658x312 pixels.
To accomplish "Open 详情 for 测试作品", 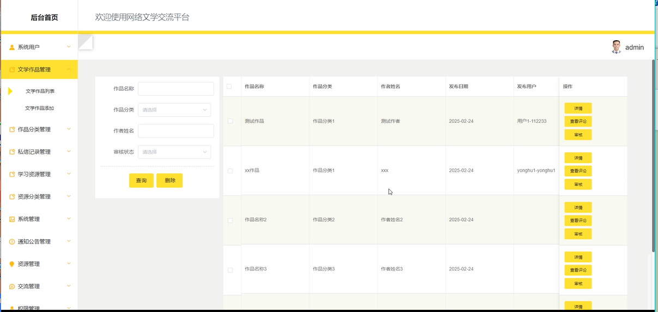I will (578, 108).
